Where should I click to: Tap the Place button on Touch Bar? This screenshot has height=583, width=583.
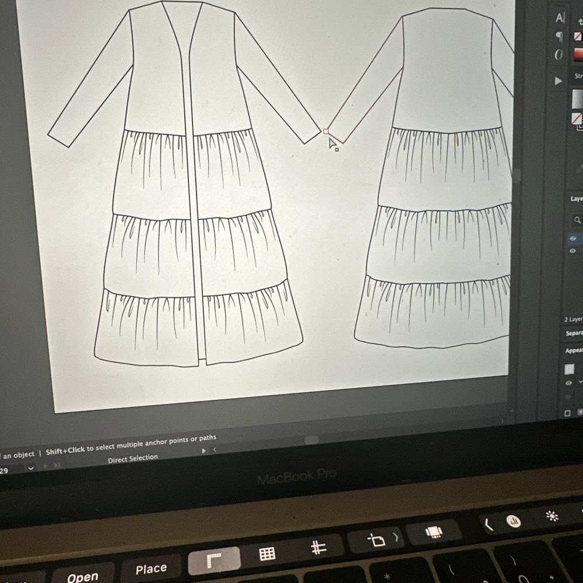click(151, 569)
